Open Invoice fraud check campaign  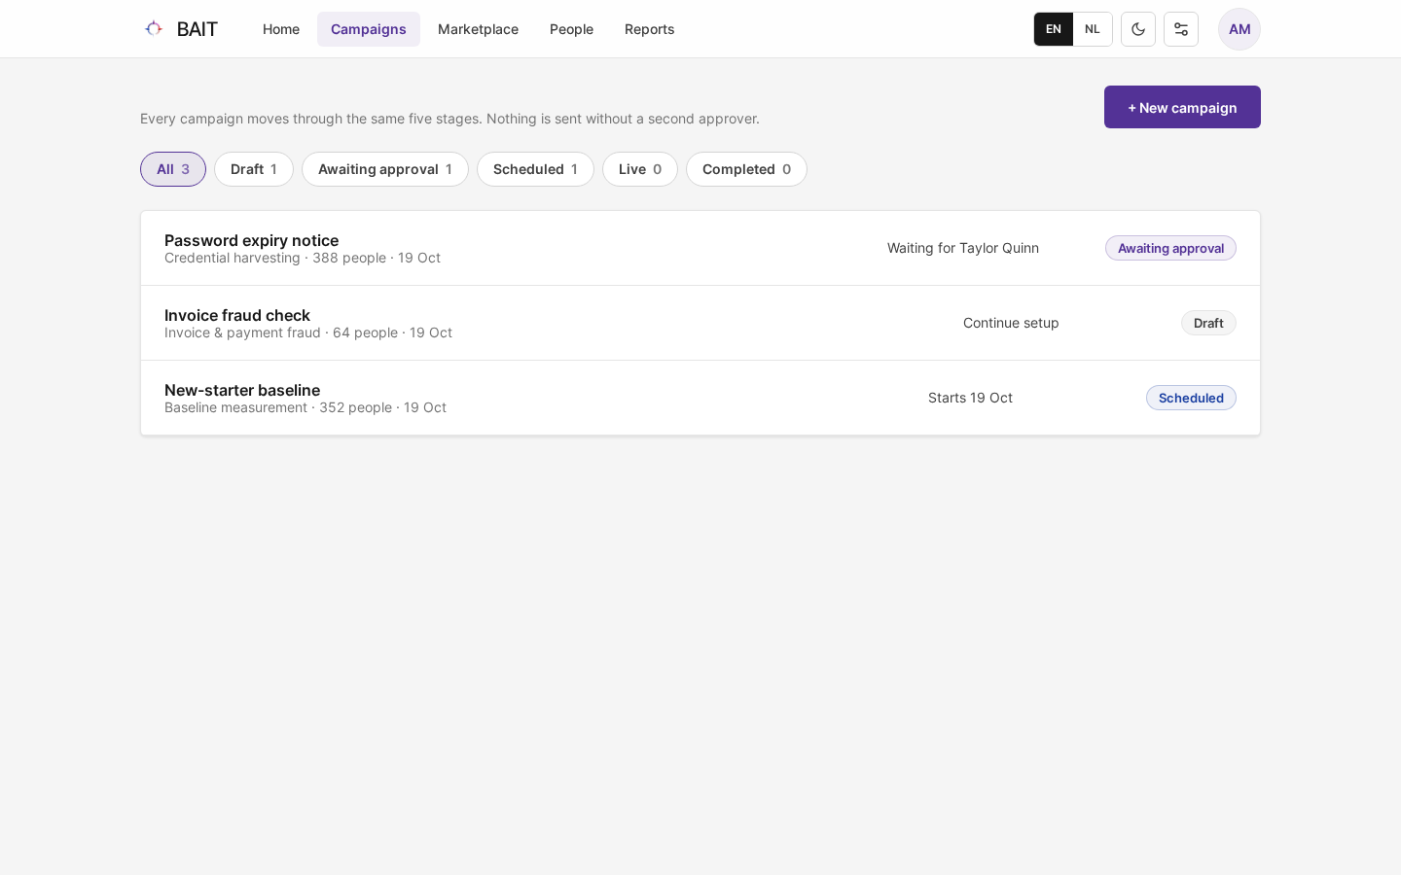pos(700,323)
